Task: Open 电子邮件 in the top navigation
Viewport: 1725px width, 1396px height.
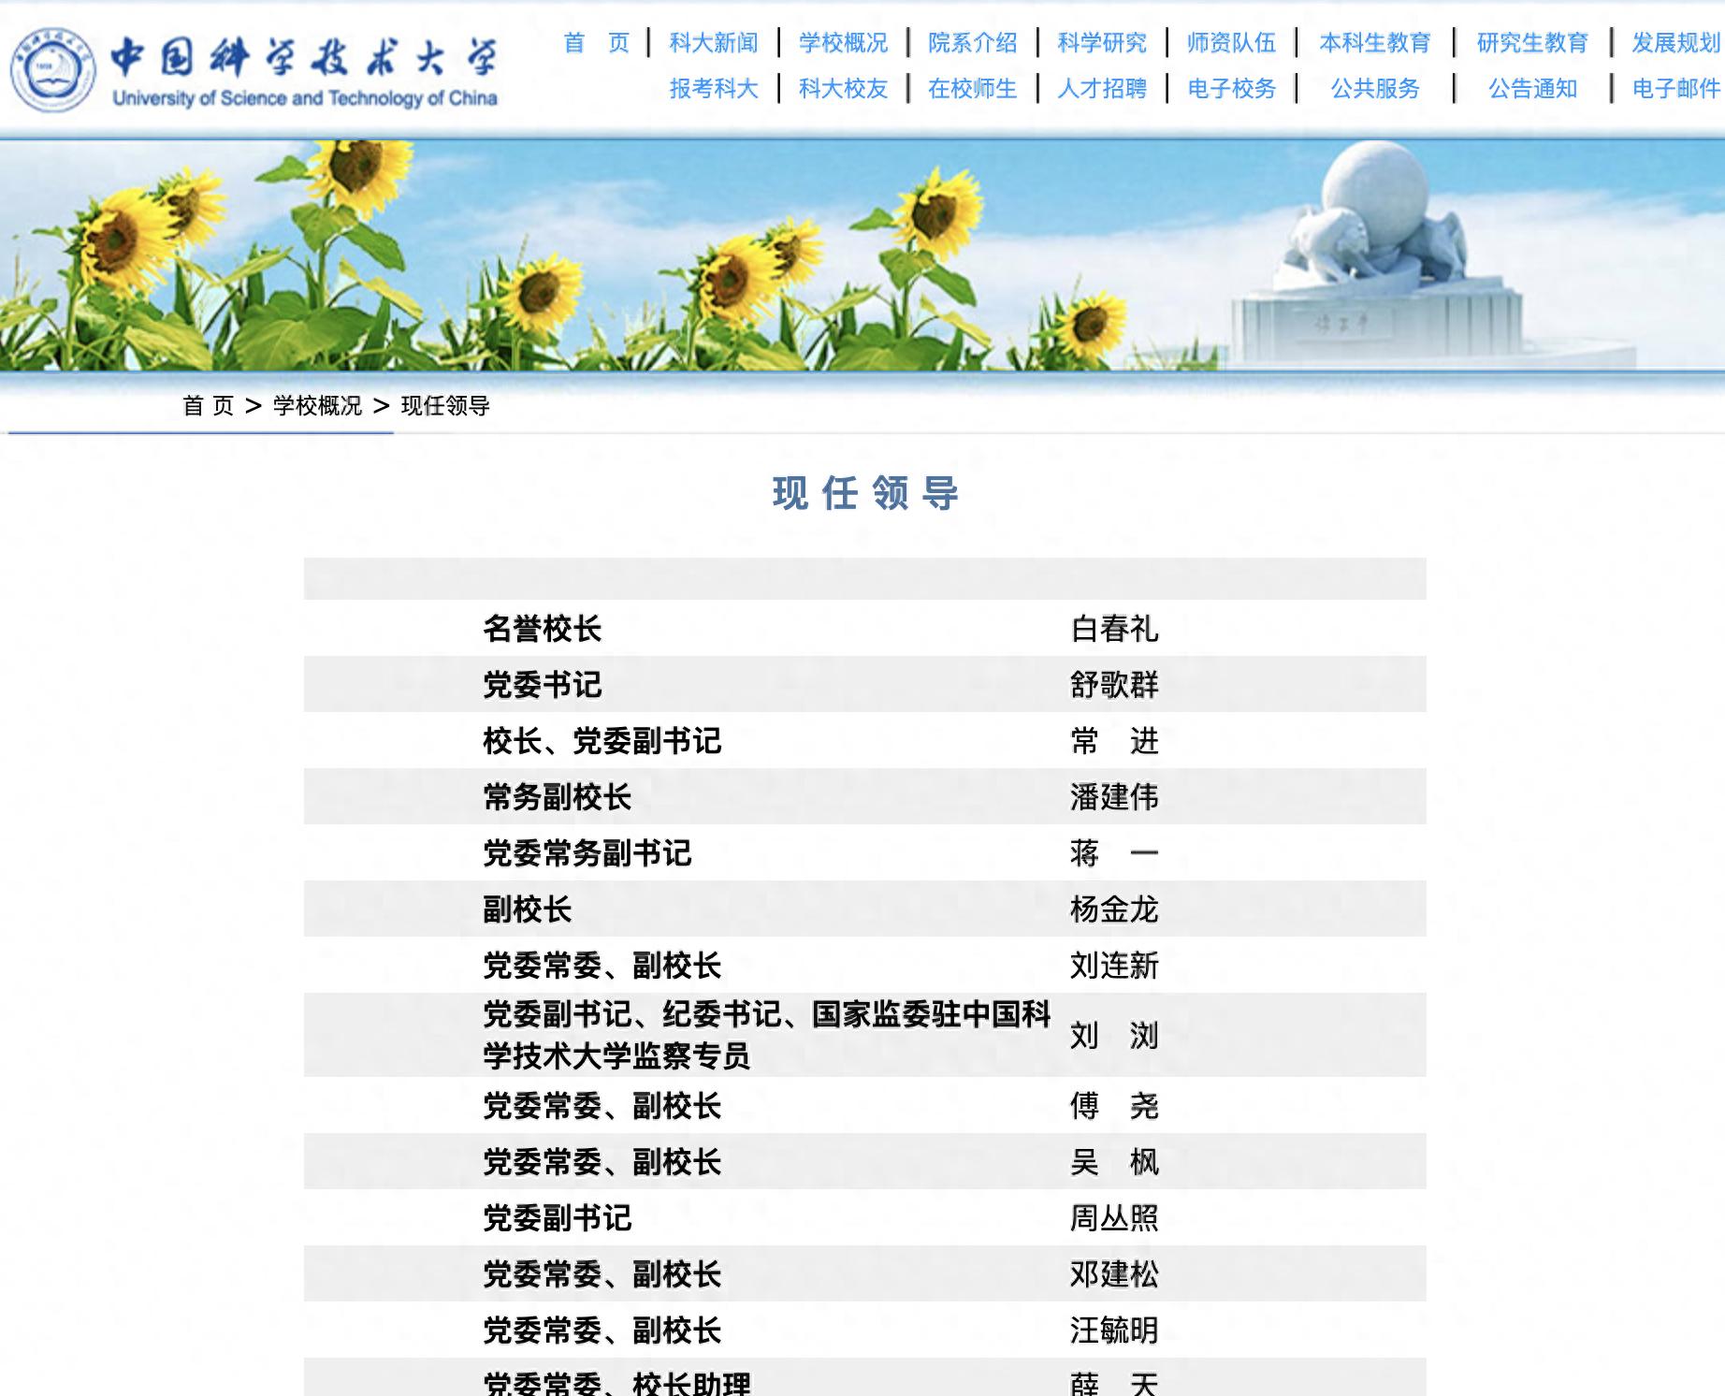Action: [1675, 89]
